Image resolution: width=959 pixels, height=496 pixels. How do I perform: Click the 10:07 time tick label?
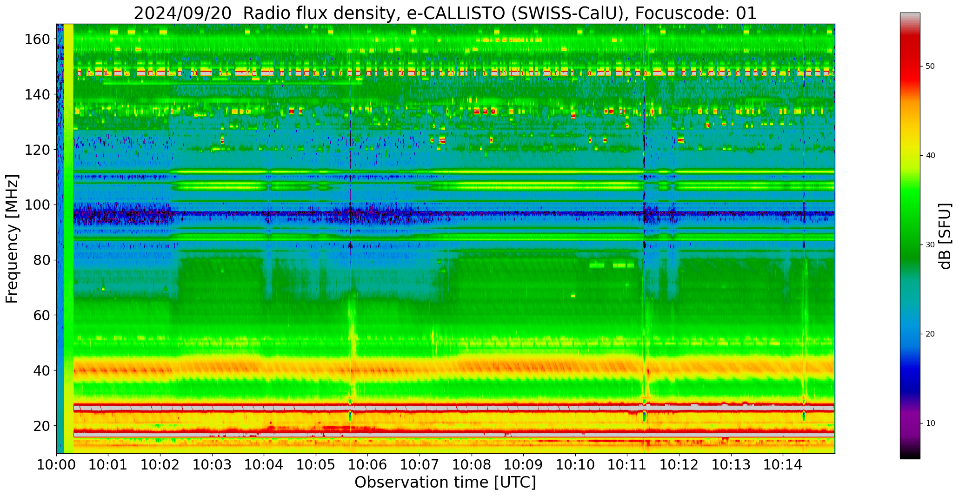click(420, 464)
